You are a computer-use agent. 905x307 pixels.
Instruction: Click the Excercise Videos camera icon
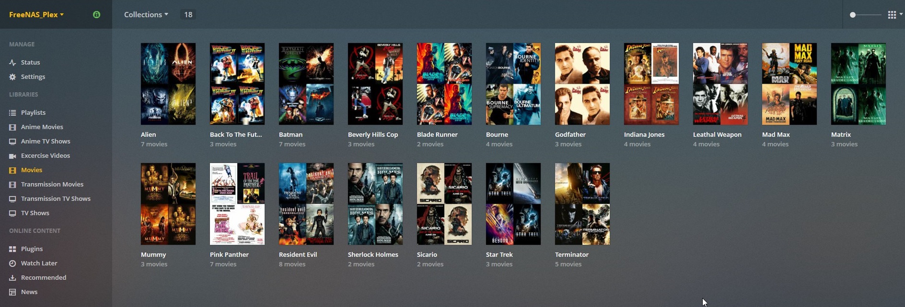tap(12, 155)
